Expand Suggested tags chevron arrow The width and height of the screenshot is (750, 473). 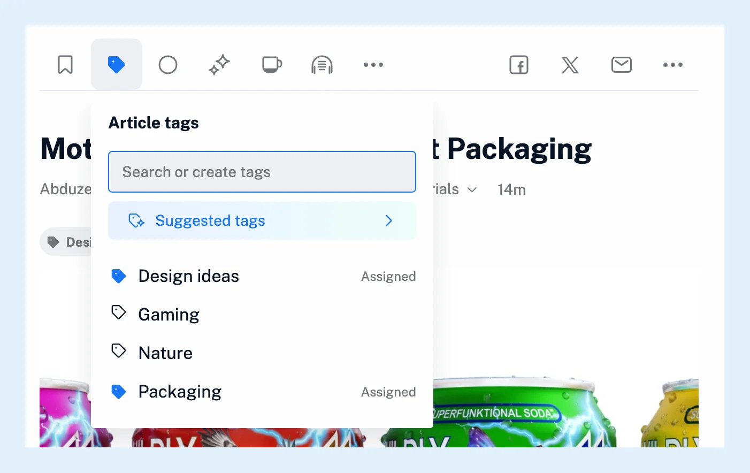[389, 220]
